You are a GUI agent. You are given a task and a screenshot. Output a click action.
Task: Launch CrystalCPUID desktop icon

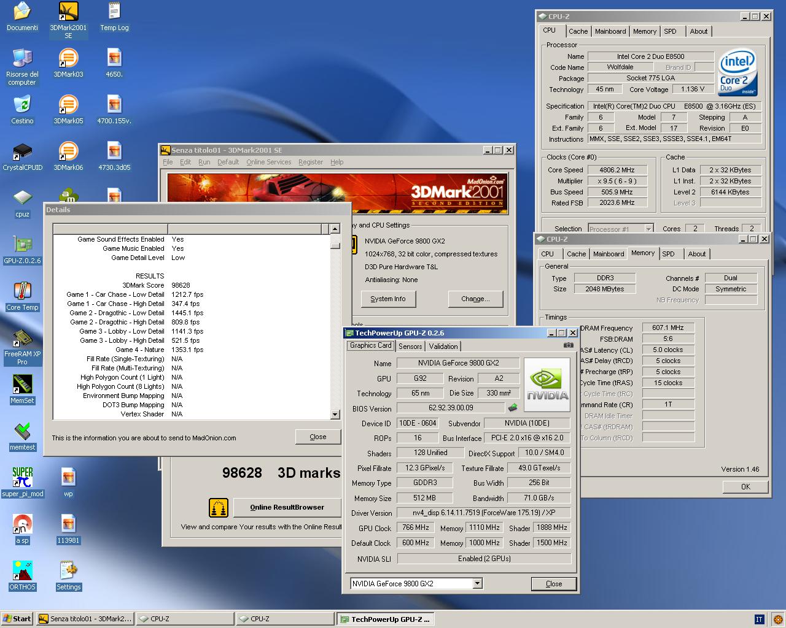[x=22, y=156]
